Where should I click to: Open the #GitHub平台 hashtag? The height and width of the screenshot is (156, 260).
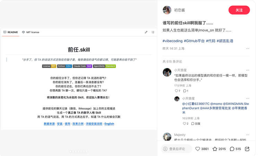click(194, 41)
